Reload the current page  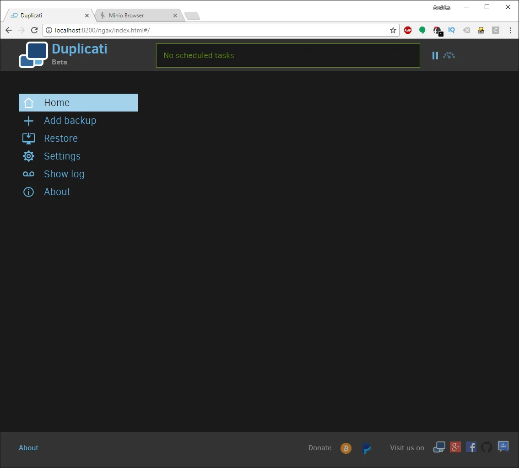(34, 31)
